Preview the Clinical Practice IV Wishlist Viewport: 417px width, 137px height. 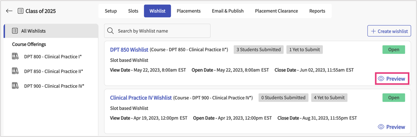click(392, 127)
